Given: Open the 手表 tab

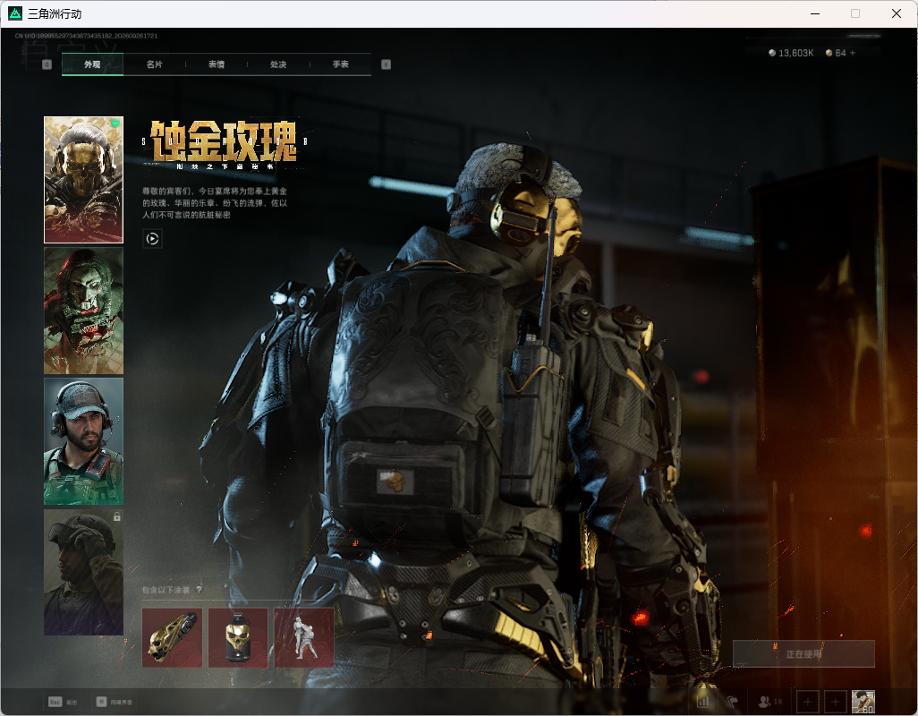Looking at the screenshot, I should click(x=341, y=64).
